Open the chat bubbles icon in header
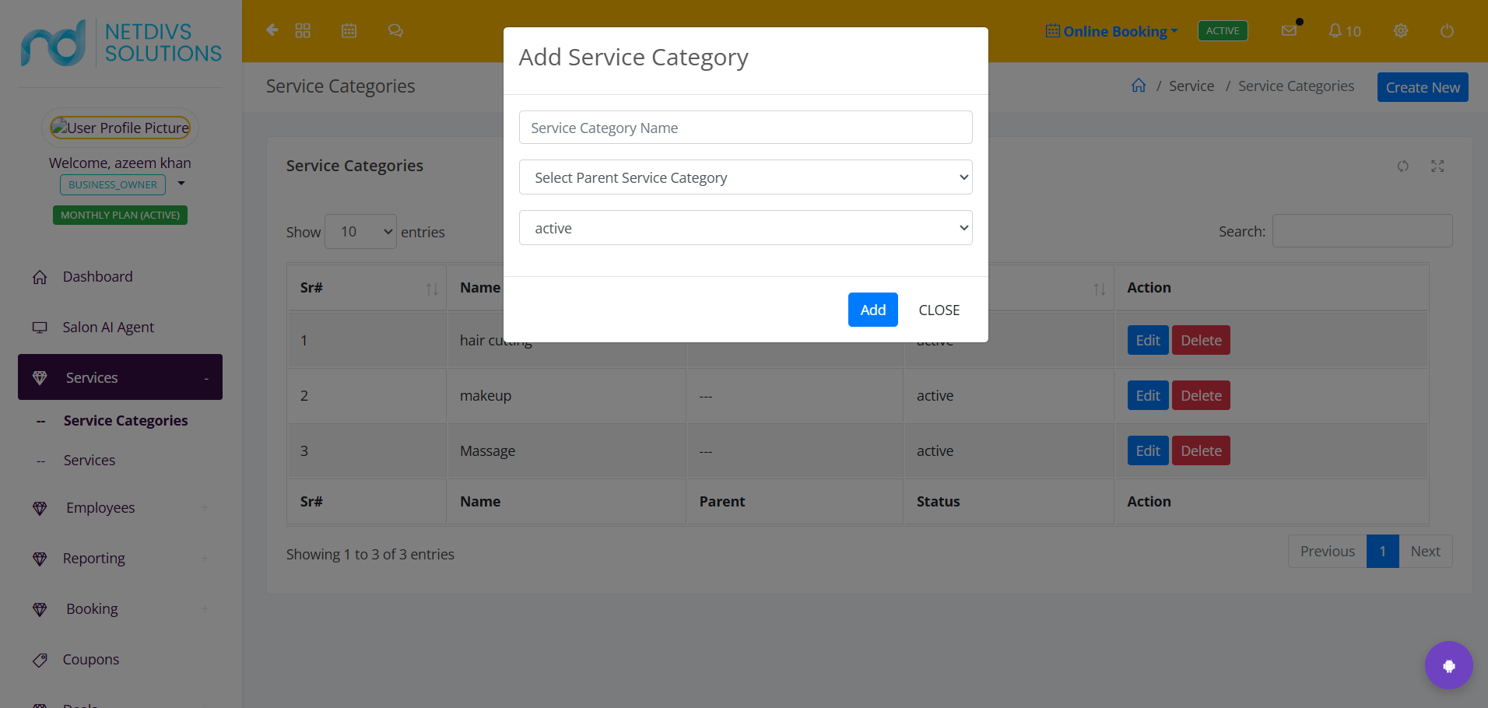This screenshot has width=1488, height=708. [395, 30]
